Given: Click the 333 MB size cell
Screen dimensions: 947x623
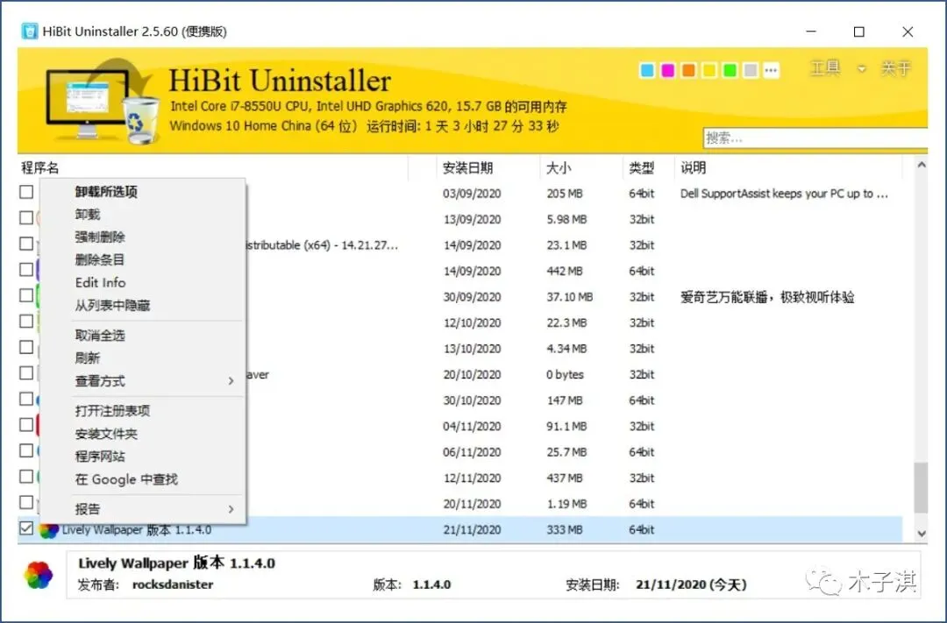Looking at the screenshot, I should (565, 530).
